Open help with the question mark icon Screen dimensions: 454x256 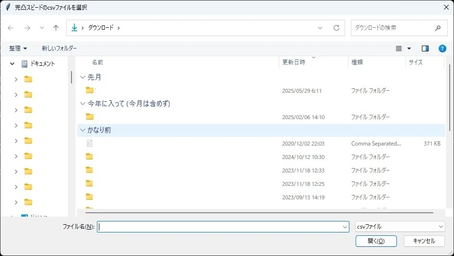(x=442, y=49)
